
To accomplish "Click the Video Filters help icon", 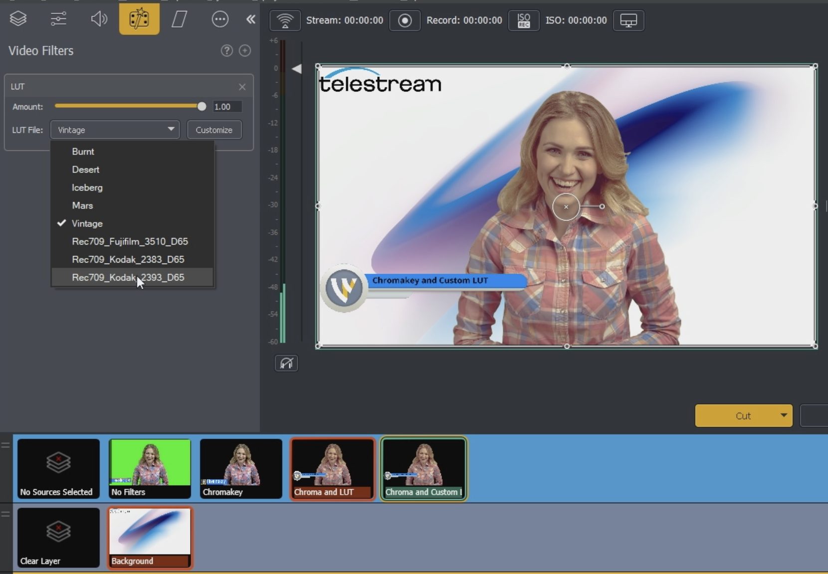I will [227, 50].
